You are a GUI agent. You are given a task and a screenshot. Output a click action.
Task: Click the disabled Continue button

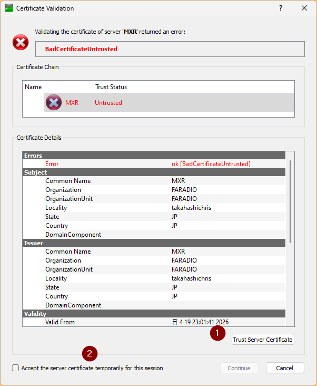click(x=239, y=368)
